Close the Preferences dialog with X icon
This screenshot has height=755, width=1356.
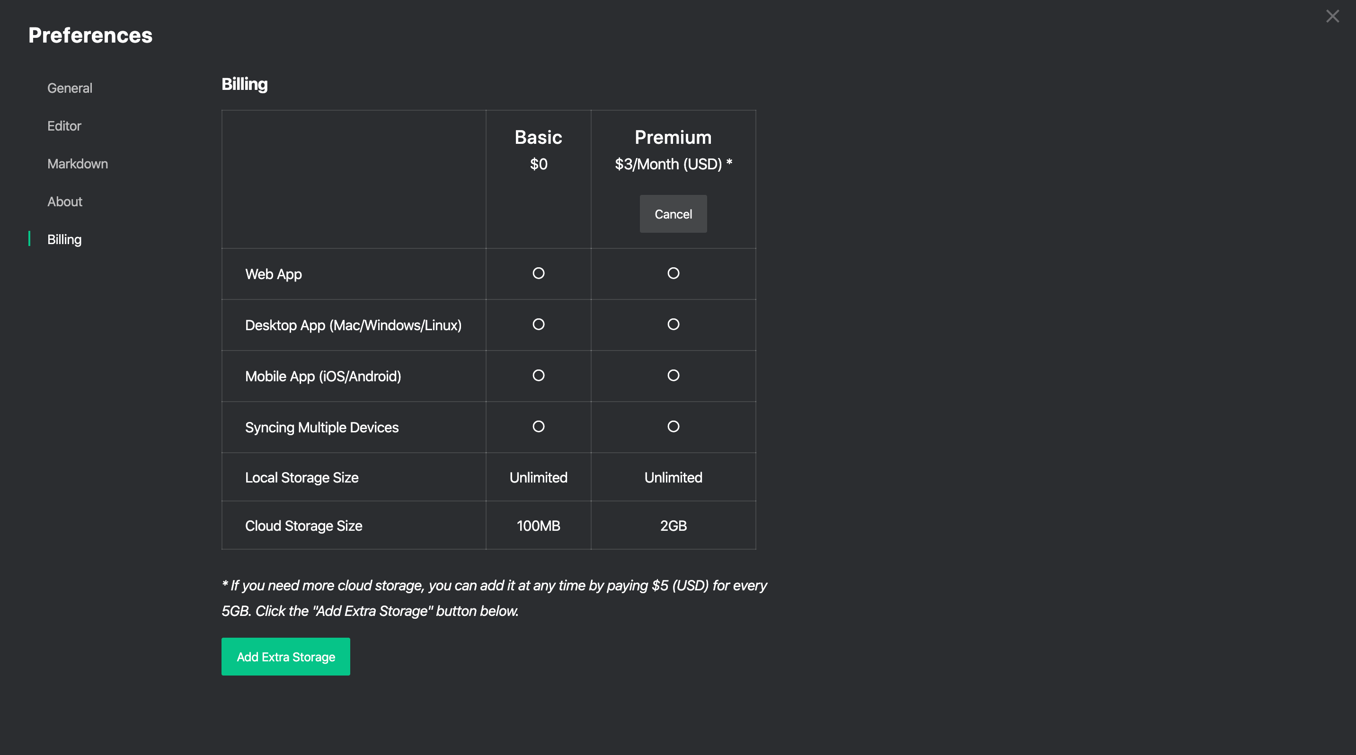pyautogui.click(x=1332, y=16)
